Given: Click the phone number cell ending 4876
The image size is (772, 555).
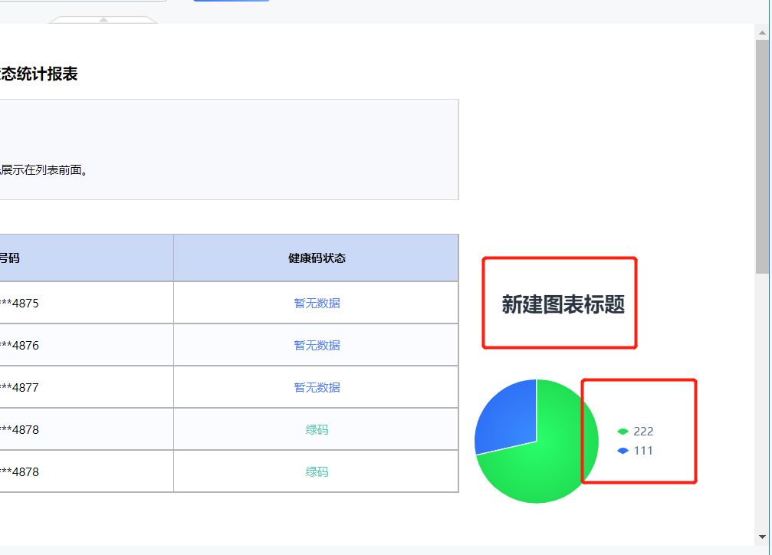Looking at the screenshot, I should pos(86,345).
